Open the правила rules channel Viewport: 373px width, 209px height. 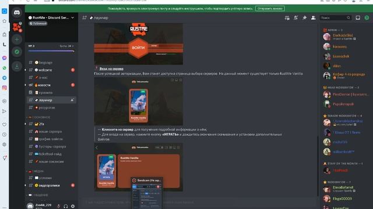(51, 92)
